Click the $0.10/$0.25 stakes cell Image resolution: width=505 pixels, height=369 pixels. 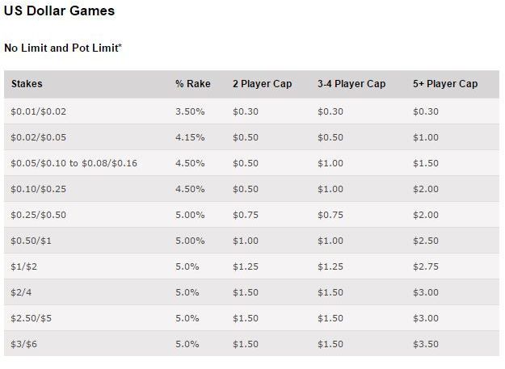pos(38,189)
